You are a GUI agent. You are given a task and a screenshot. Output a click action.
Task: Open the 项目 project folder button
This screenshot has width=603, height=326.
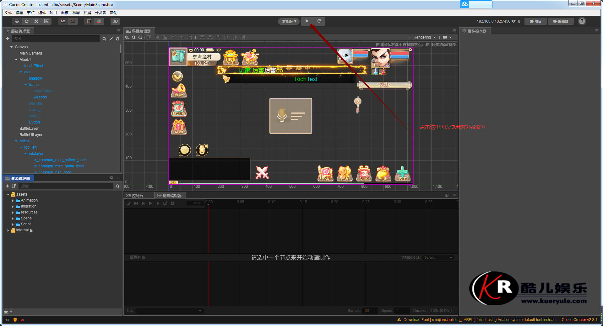coord(536,21)
